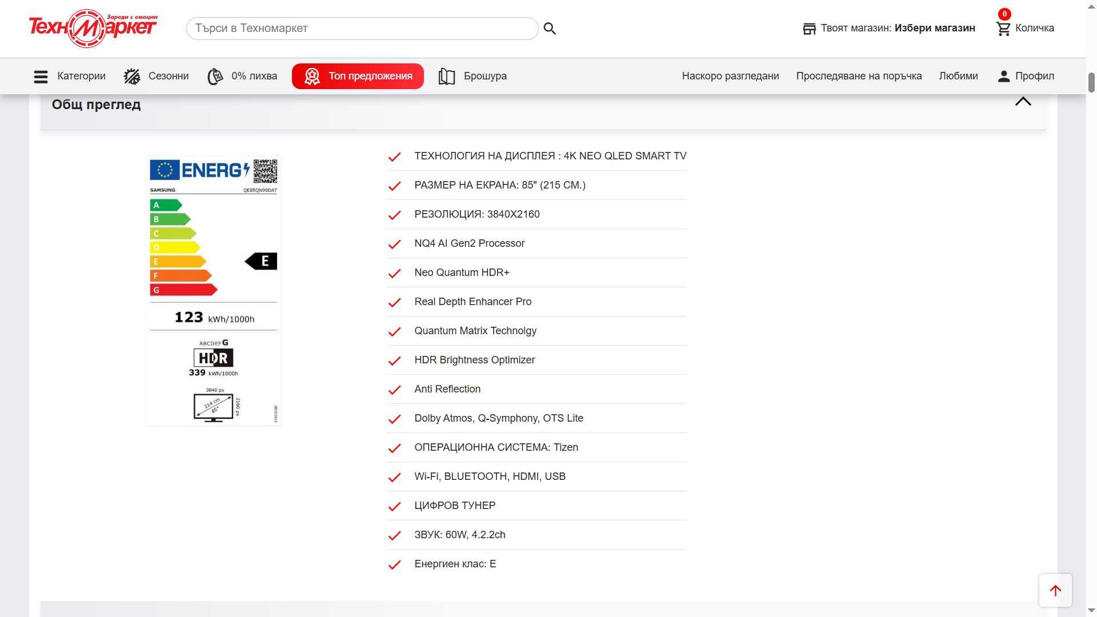Click ЦИФРОВ ТУНЕР text
Image resolution: width=1097 pixels, height=617 pixels.
coord(455,506)
